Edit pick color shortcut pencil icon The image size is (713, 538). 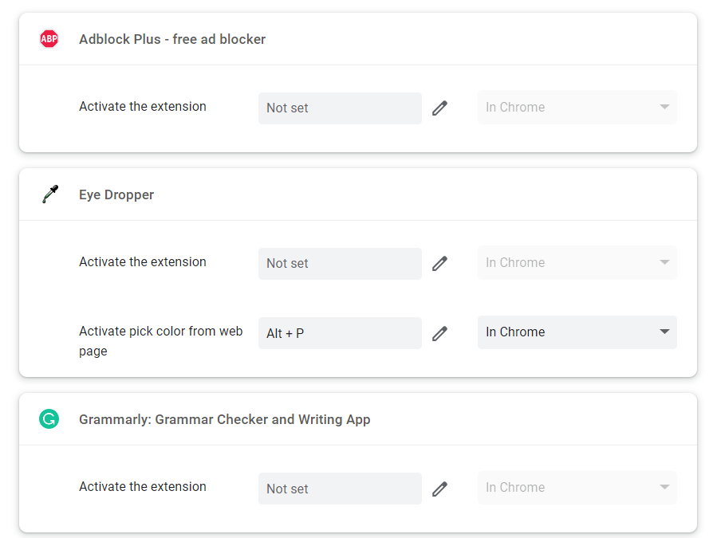(439, 333)
